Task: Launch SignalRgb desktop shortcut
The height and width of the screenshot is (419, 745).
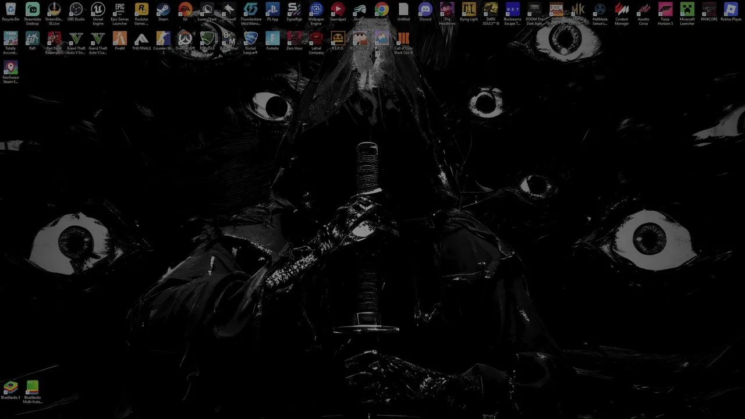Action: (295, 12)
